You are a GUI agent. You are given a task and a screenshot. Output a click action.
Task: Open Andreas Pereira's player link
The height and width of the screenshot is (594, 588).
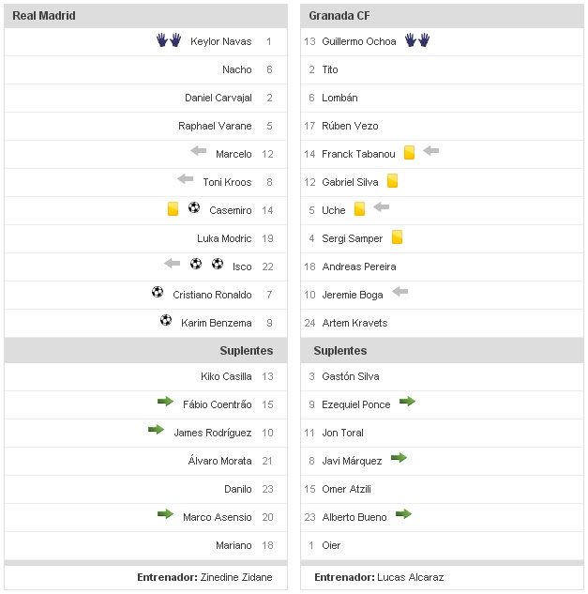[x=359, y=267]
